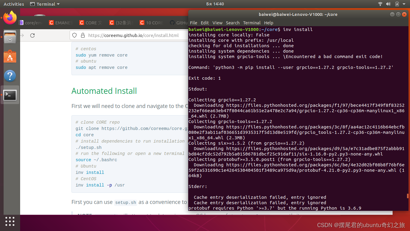Click the tracking protection shield icon
Image resolution: width=410 pixels, height=231 pixels.
pyautogui.click(x=75, y=35)
